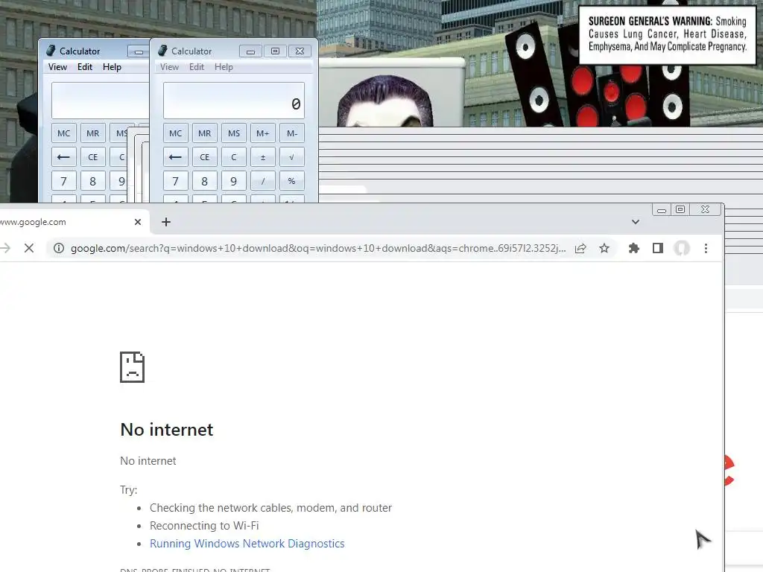The height and width of the screenshot is (572, 763).
Task: Open Help menu in front Calculator
Action: (224, 66)
